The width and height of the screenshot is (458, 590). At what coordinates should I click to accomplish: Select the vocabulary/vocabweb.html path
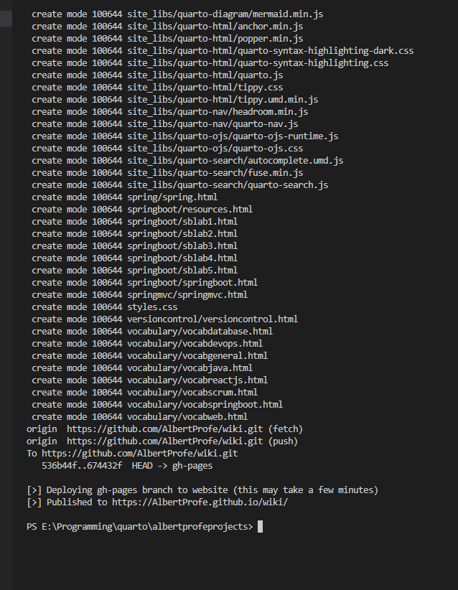[x=187, y=417]
